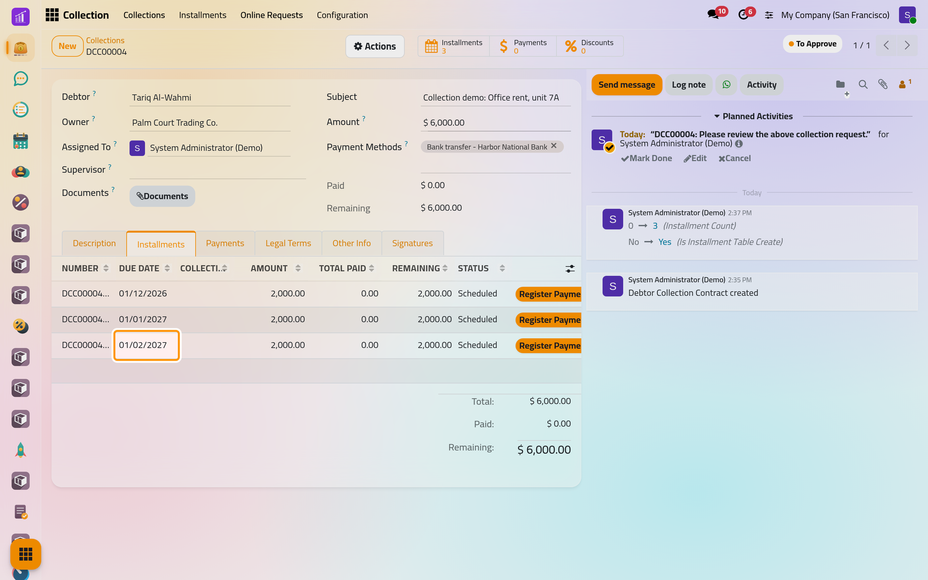Click the WhatsApp icon in chatter
Image resolution: width=928 pixels, height=580 pixels.
coord(726,85)
